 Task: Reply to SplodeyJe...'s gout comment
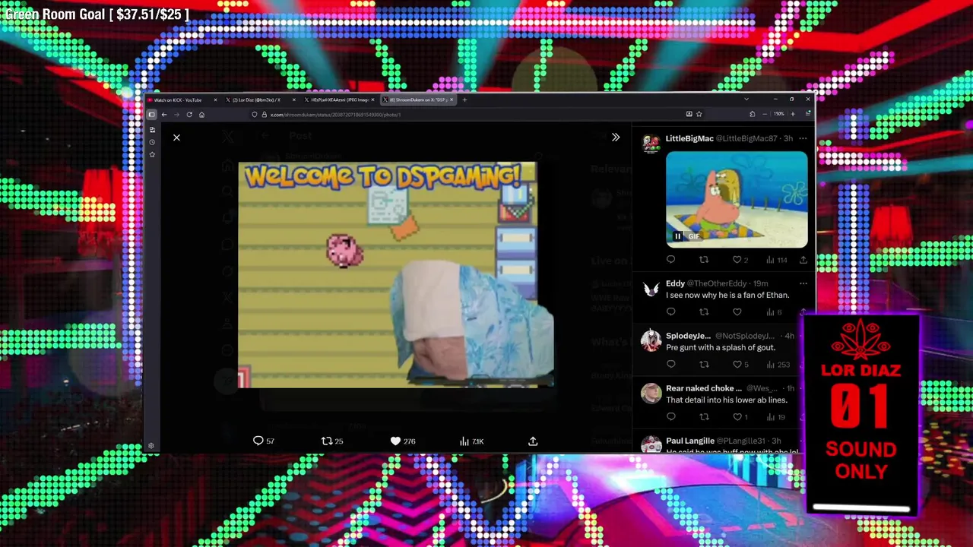670,364
